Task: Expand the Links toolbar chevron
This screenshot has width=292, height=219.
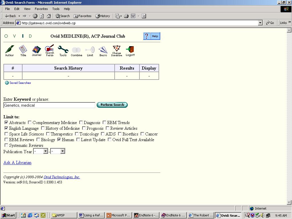Action: (290, 22)
